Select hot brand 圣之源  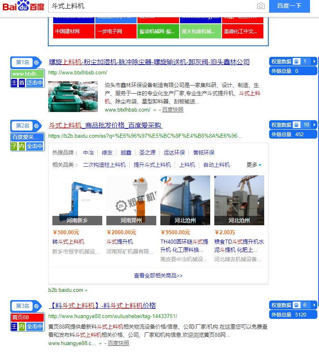147,152
